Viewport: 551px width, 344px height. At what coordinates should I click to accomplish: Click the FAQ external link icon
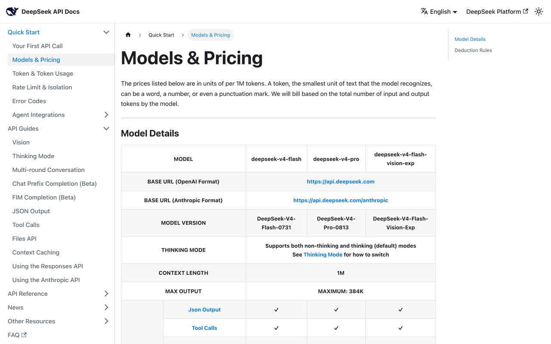pyautogui.click(x=24, y=335)
